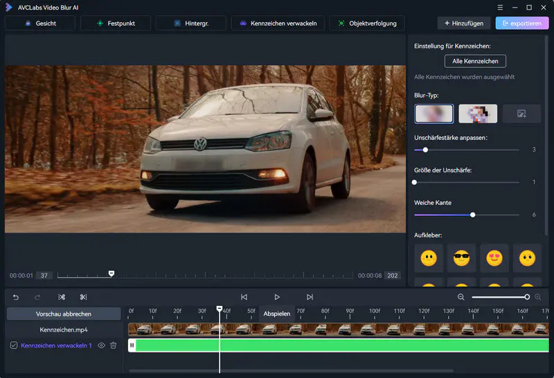Viewport: 554px width, 378px height.
Task: Uncheck the Kennzeichen verwackeln 1 checkbox
Action: (14, 345)
